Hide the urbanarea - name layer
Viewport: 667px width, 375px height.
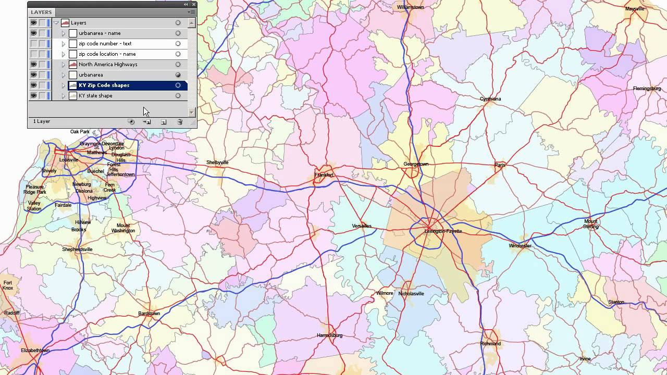33,33
